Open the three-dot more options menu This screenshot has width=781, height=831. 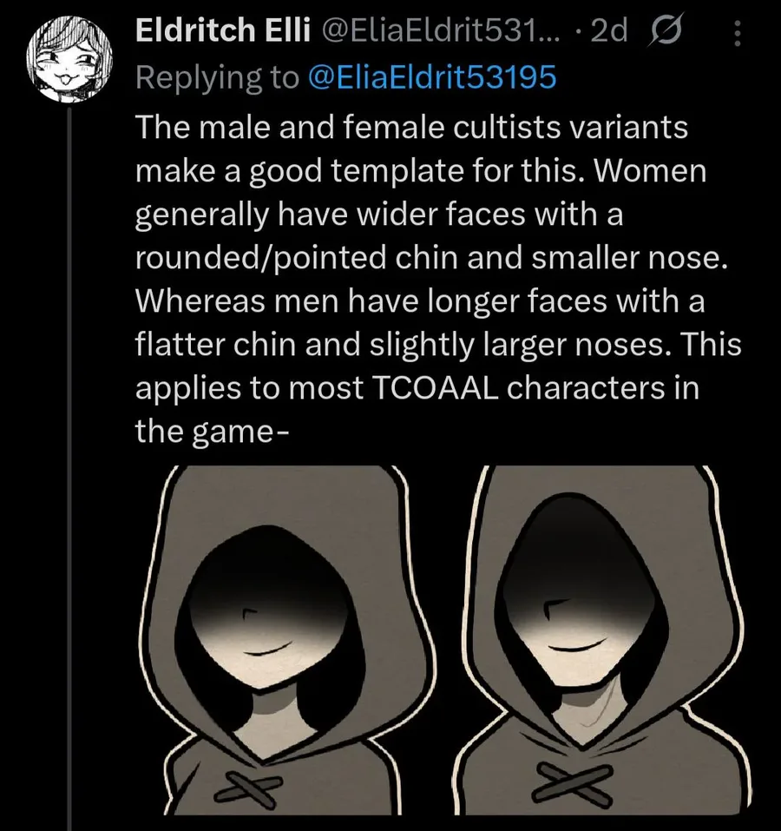(x=738, y=33)
